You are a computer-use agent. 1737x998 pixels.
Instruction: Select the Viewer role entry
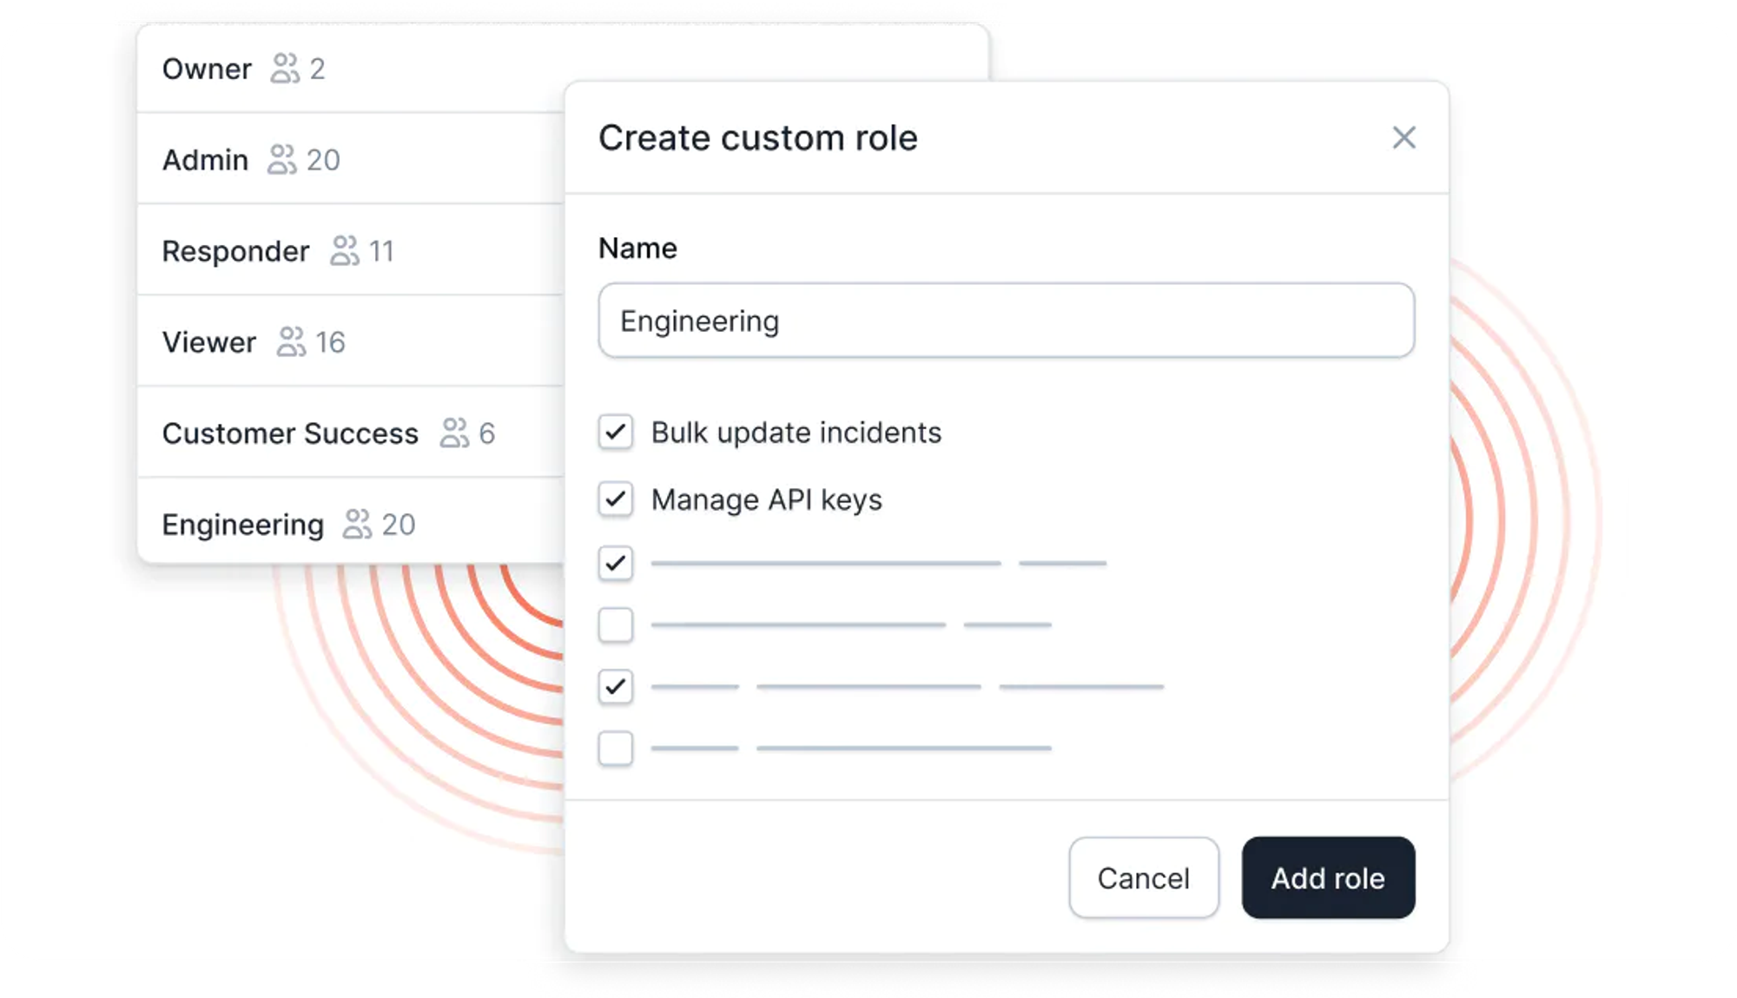tap(208, 342)
